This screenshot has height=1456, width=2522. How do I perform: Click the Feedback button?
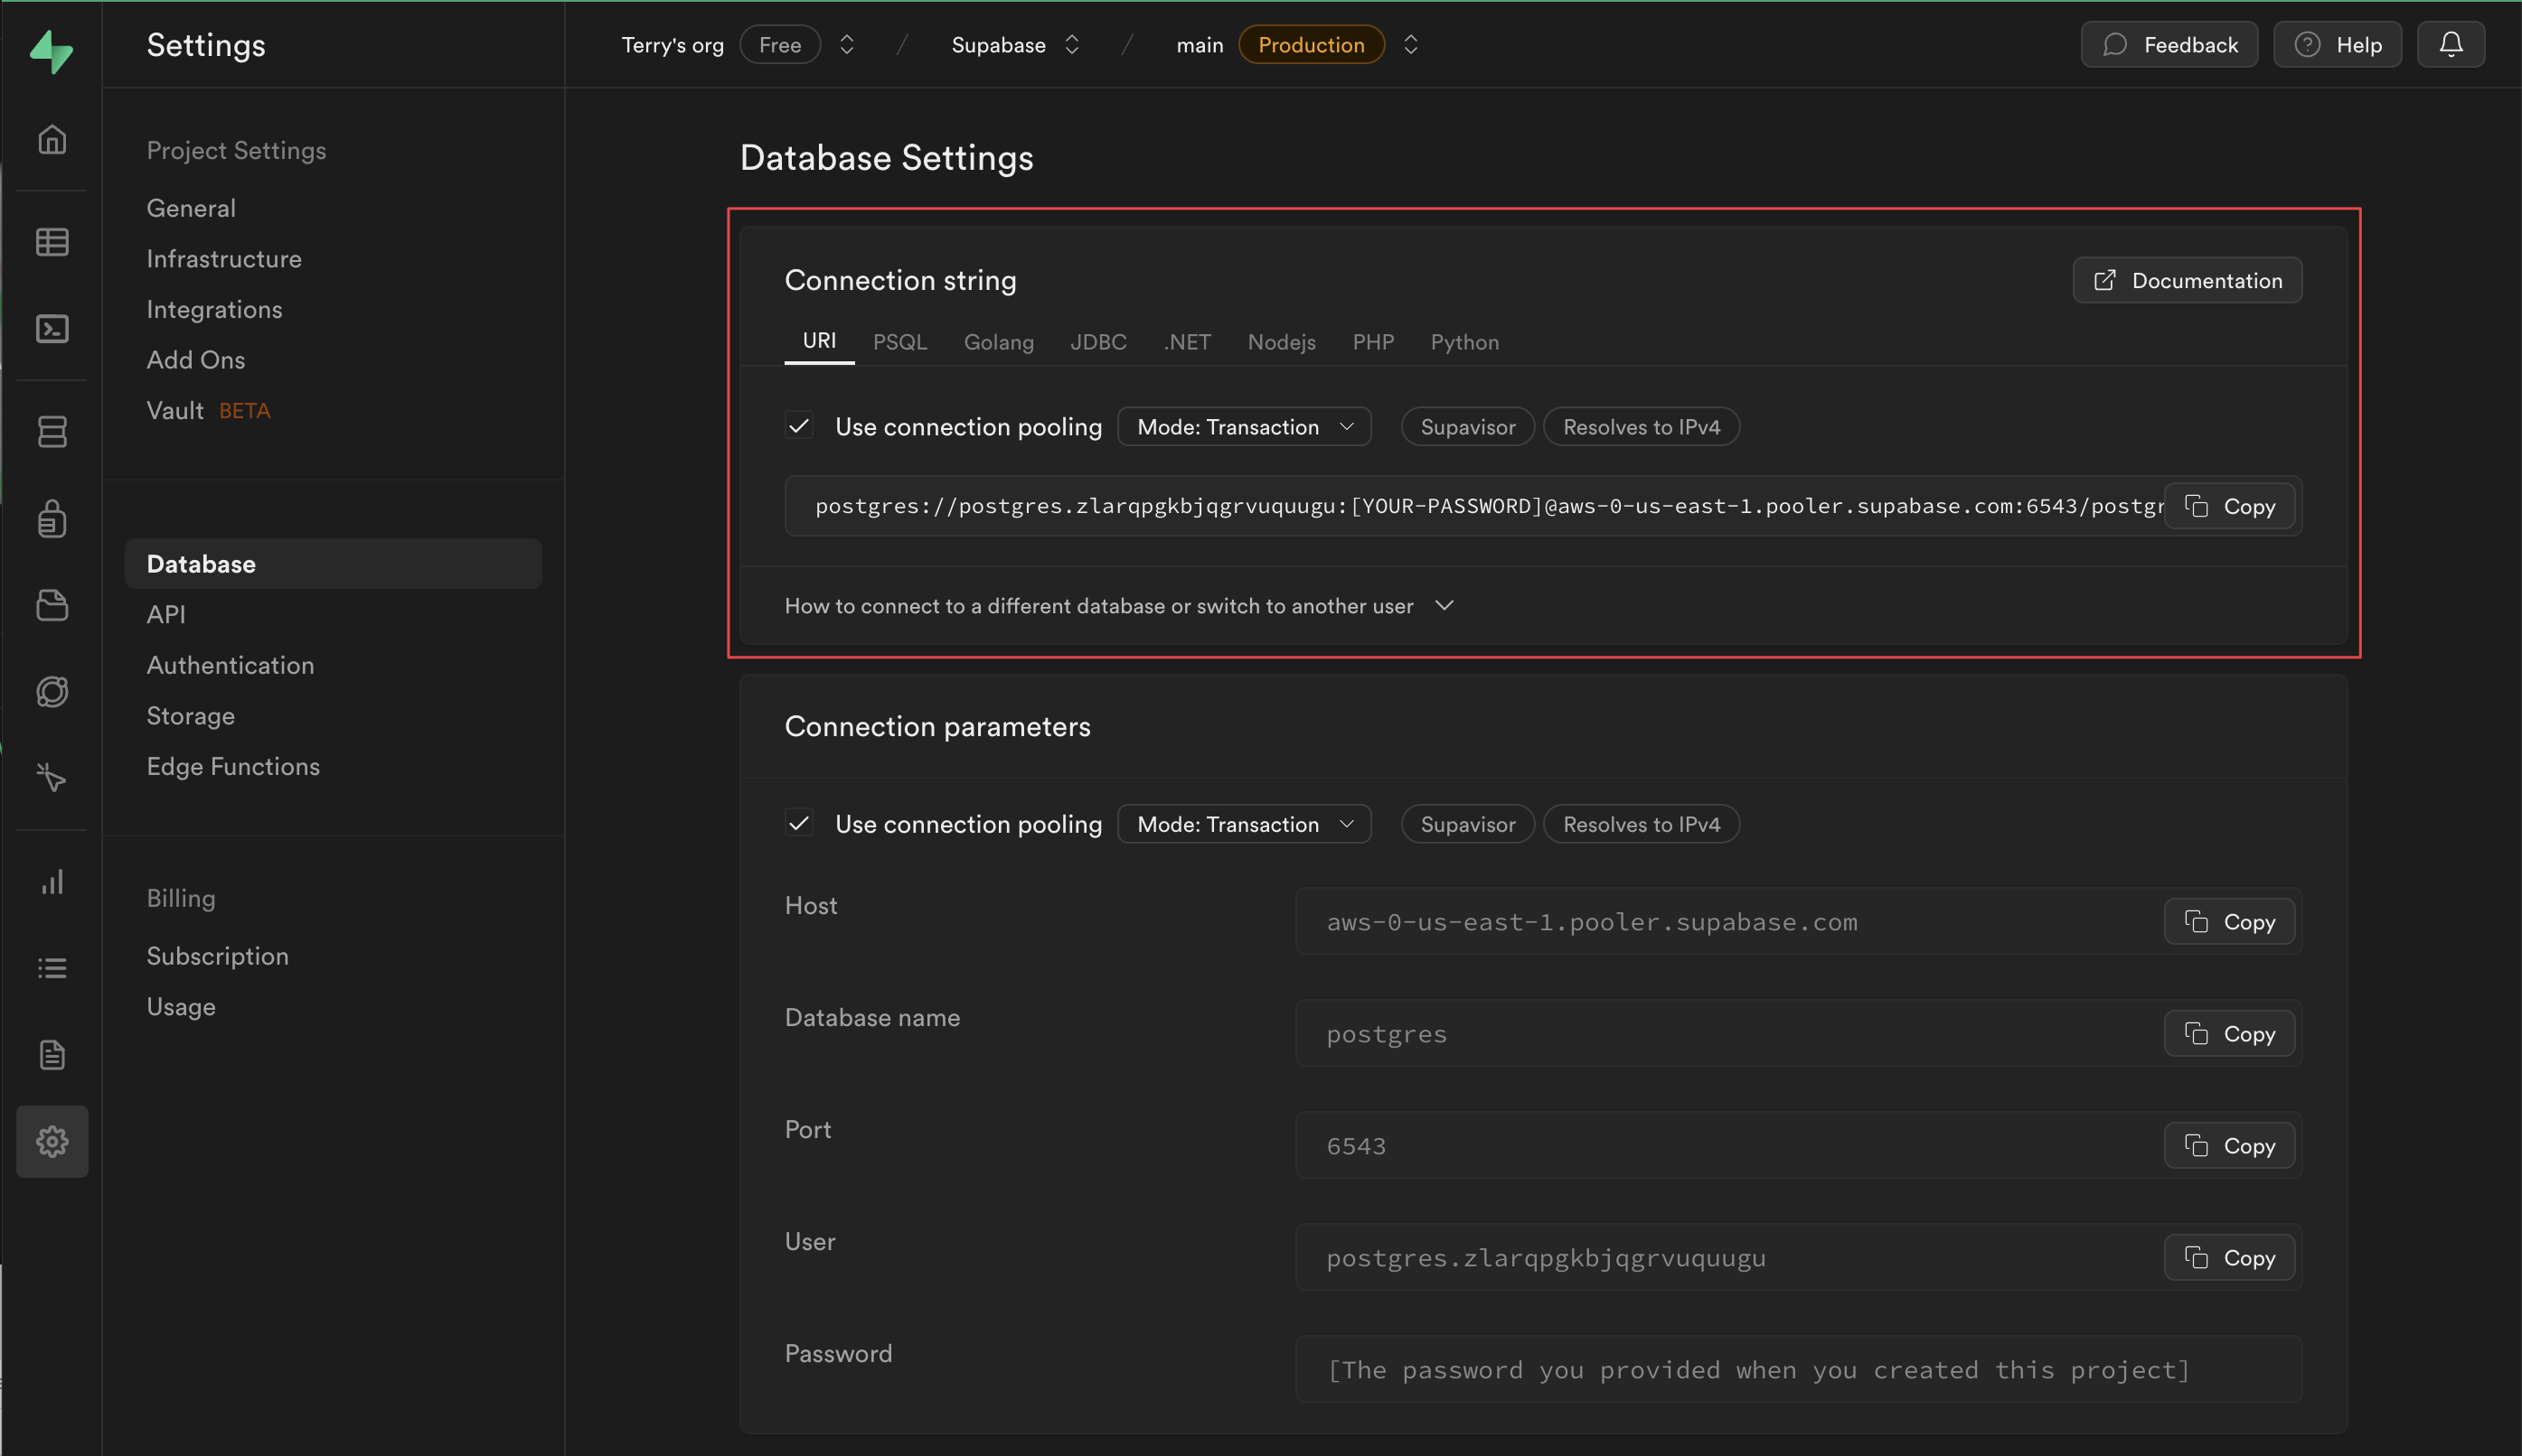(x=2169, y=44)
